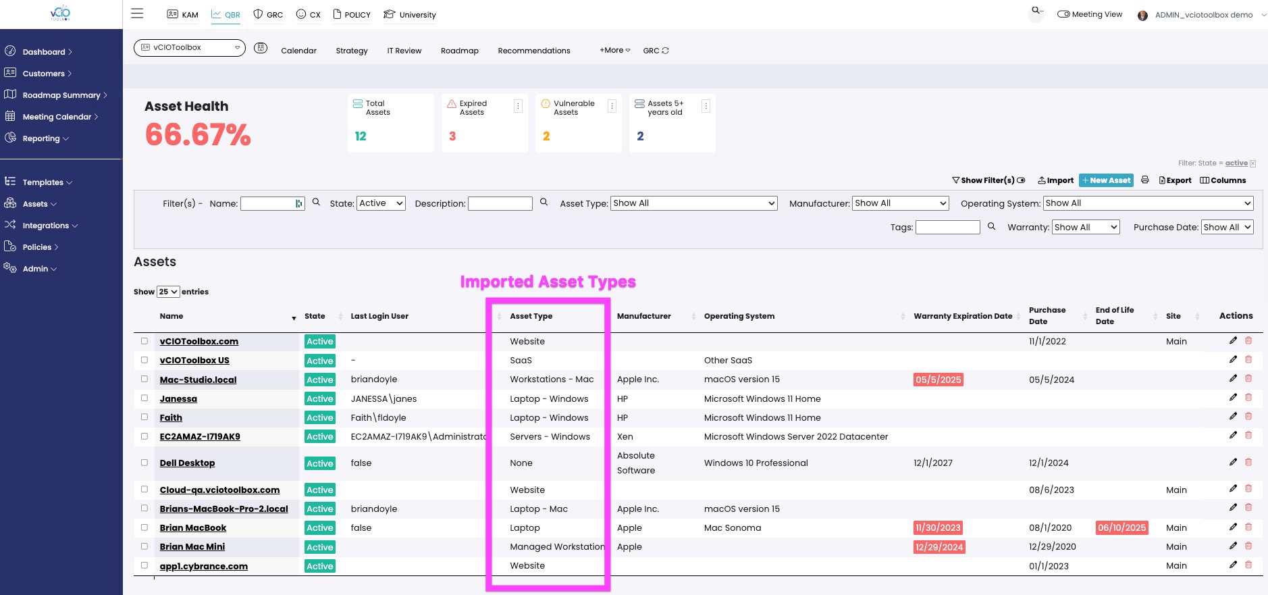Screen dimensions: 1268x595
Task: Click the GRC refresh icon
Action: [x=665, y=51]
